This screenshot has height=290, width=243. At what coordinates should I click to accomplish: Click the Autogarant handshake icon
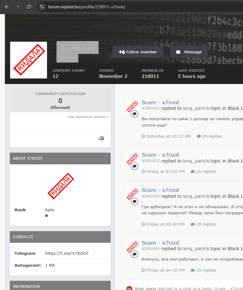(x=52, y=265)
